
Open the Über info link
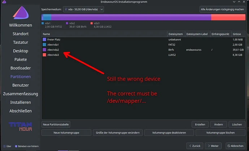pos(7,146)
